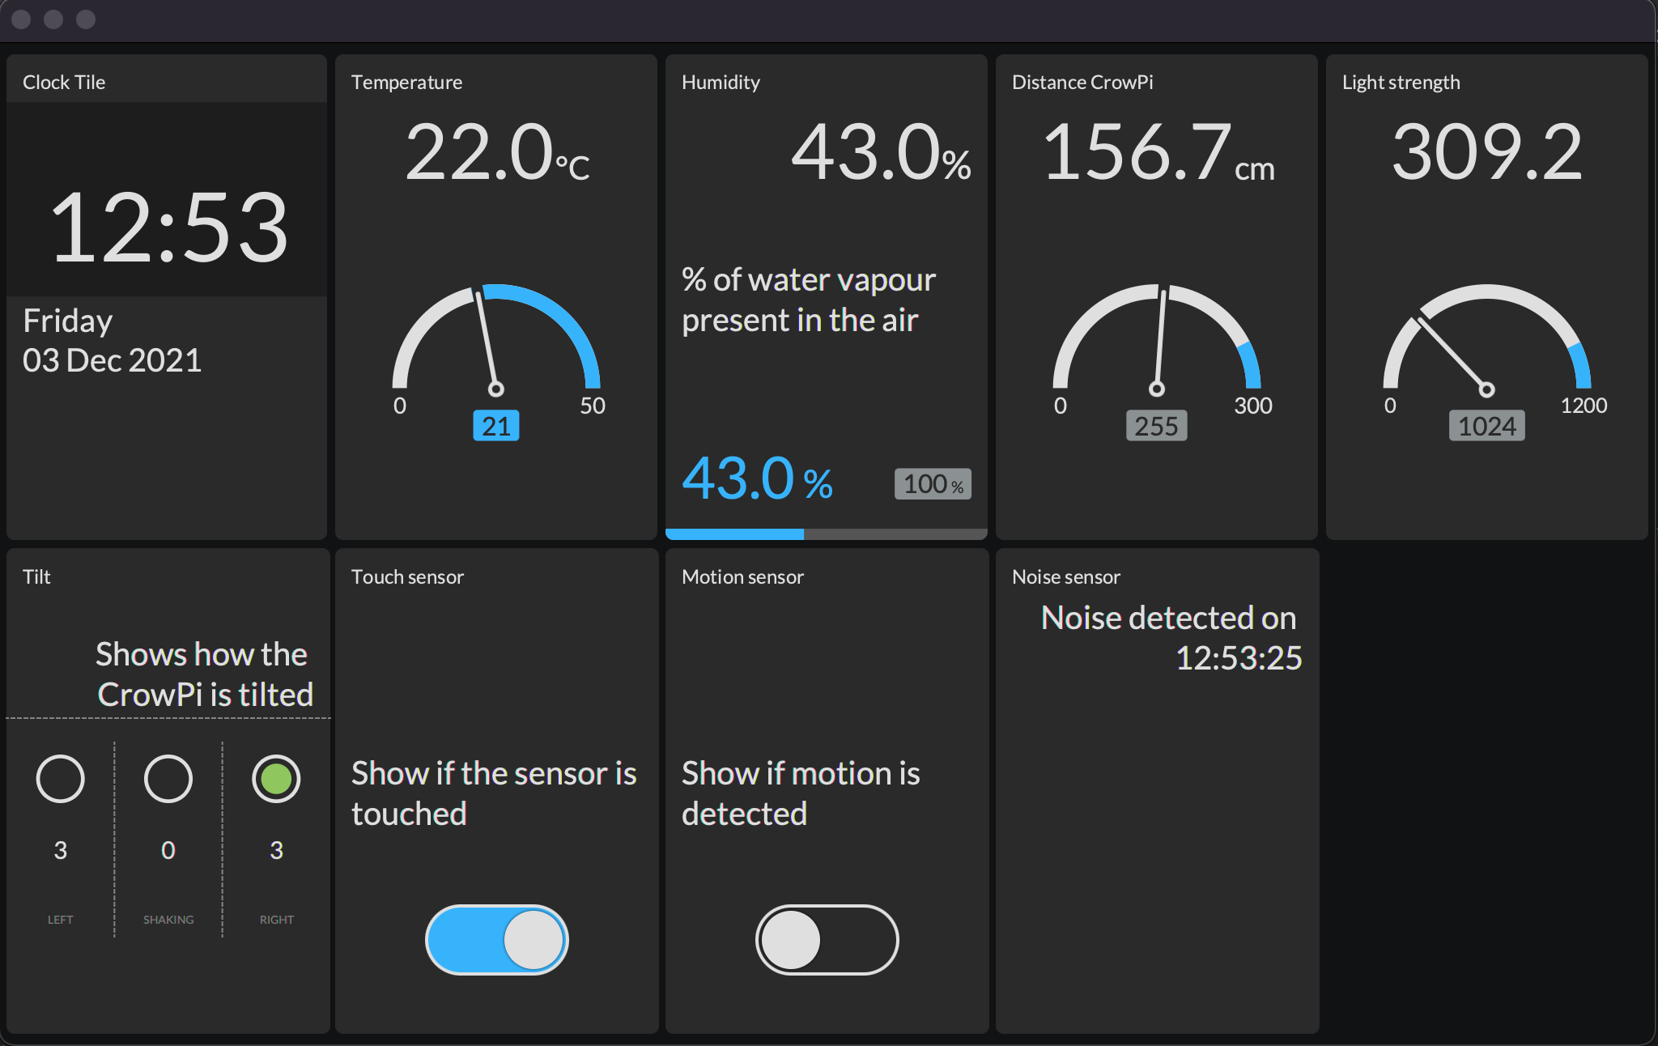Click the SHAKING tilt indicator circle

[168, 779]
